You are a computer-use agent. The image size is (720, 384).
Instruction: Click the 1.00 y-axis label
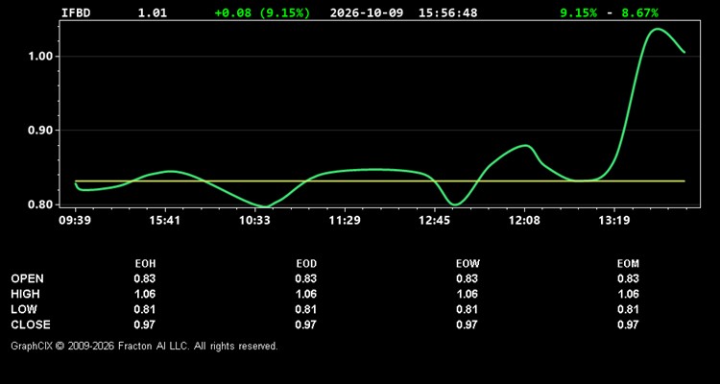tap(40, 56)
